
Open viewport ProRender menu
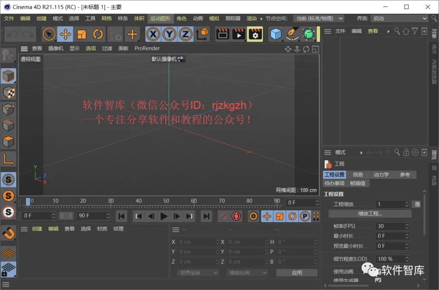[x=147, y=48]
